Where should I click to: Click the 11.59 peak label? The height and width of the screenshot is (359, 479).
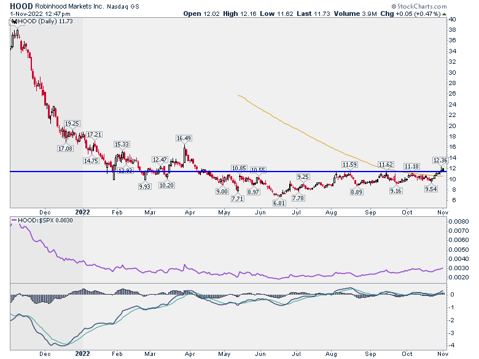click(349, 165)
